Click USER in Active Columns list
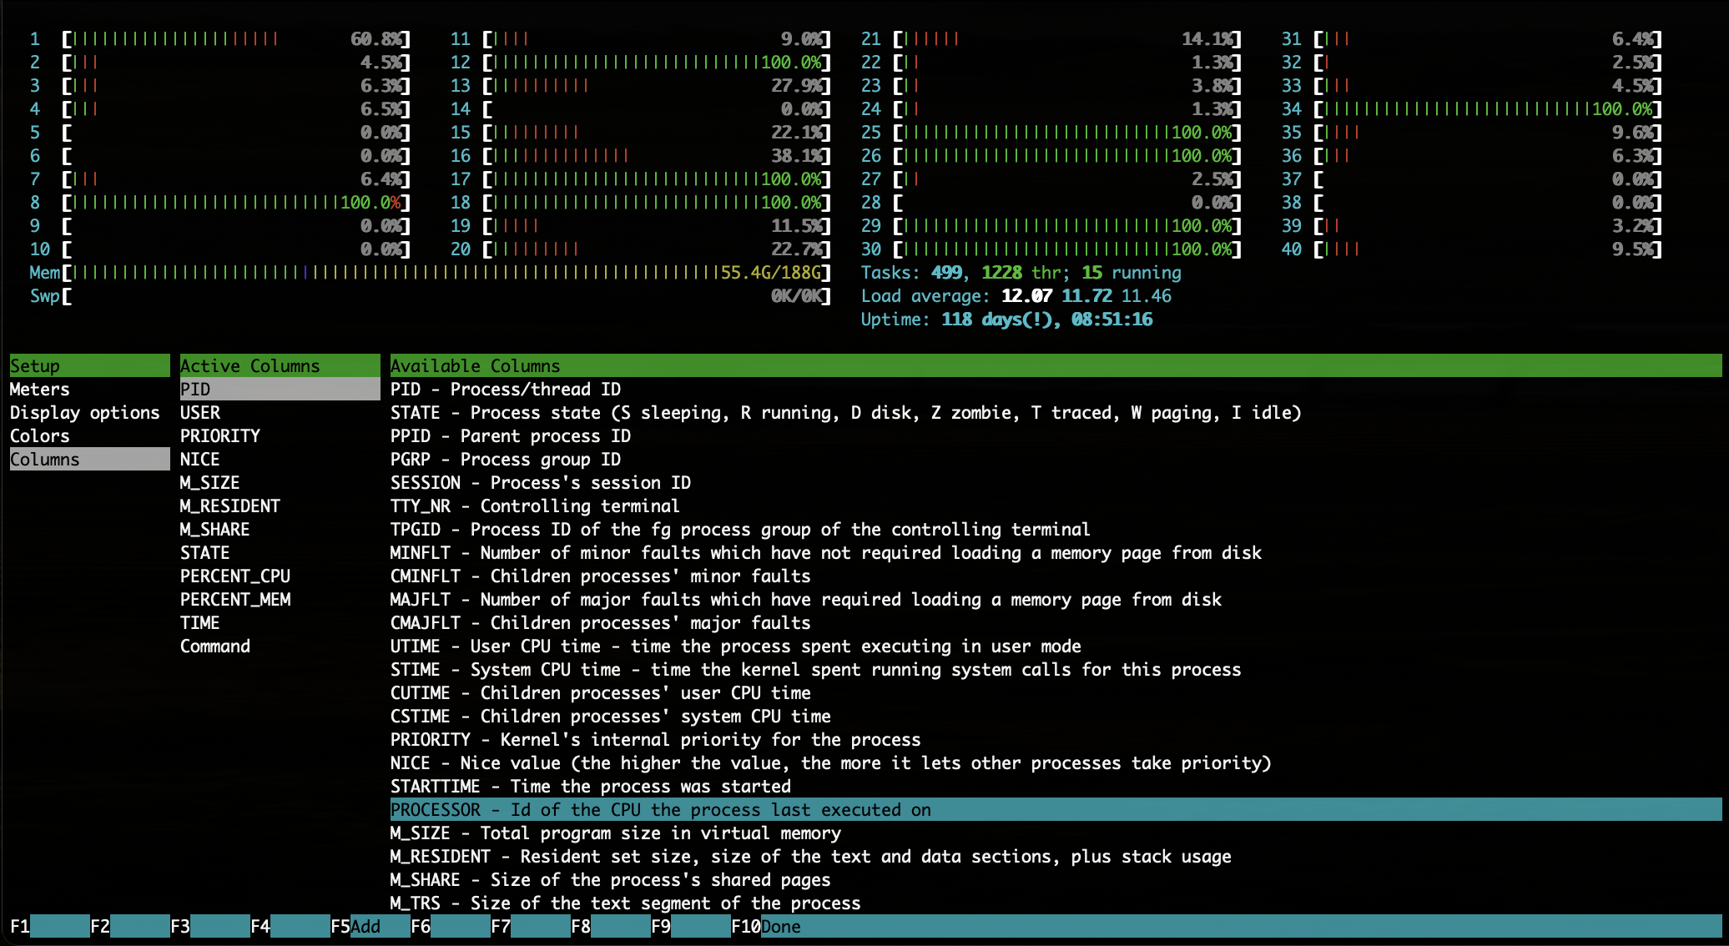 click(x=199, y=412)
